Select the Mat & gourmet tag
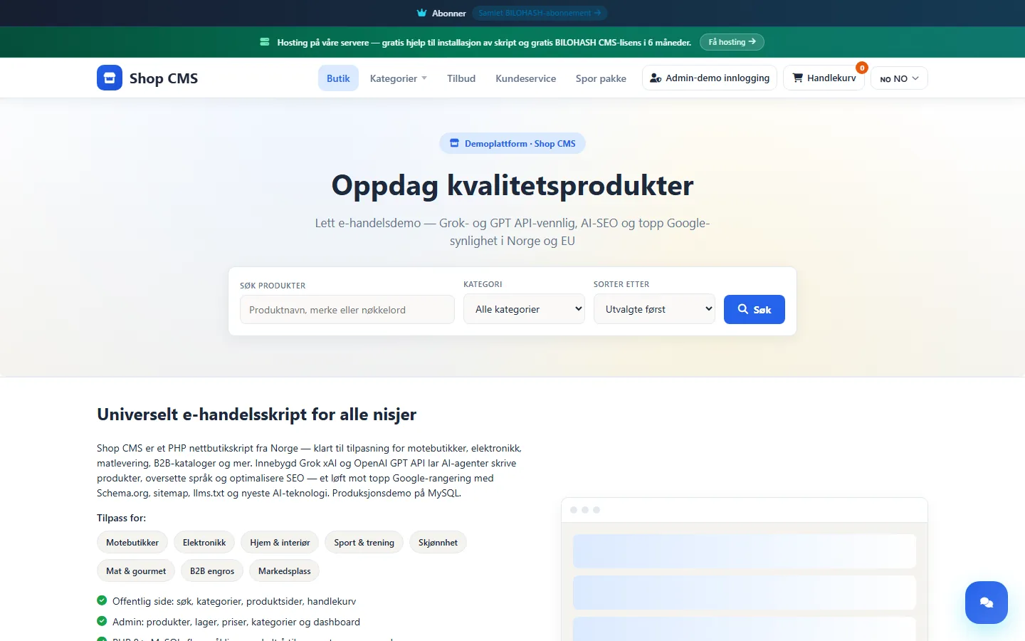 (x=136, y=571)
